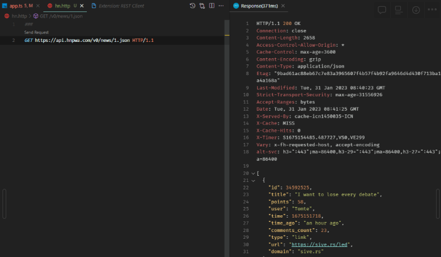Click the GET method keyword on line 2
This screenshot has width=441, height=257.
28,40
